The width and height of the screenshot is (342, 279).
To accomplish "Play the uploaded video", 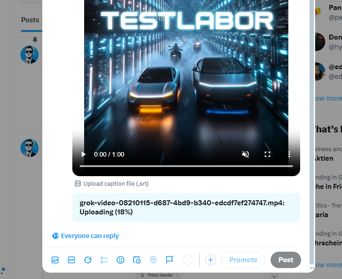I will 83,154.
